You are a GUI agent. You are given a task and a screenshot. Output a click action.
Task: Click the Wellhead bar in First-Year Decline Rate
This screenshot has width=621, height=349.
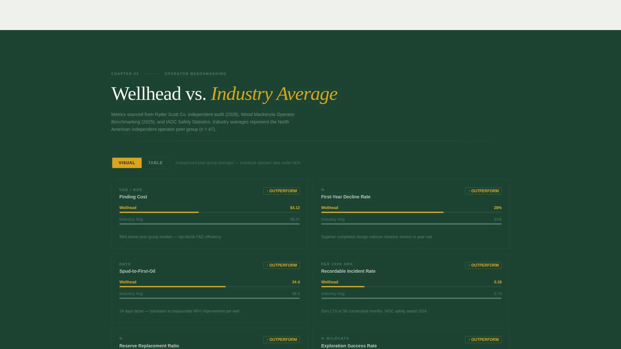(x=411, y=212)
